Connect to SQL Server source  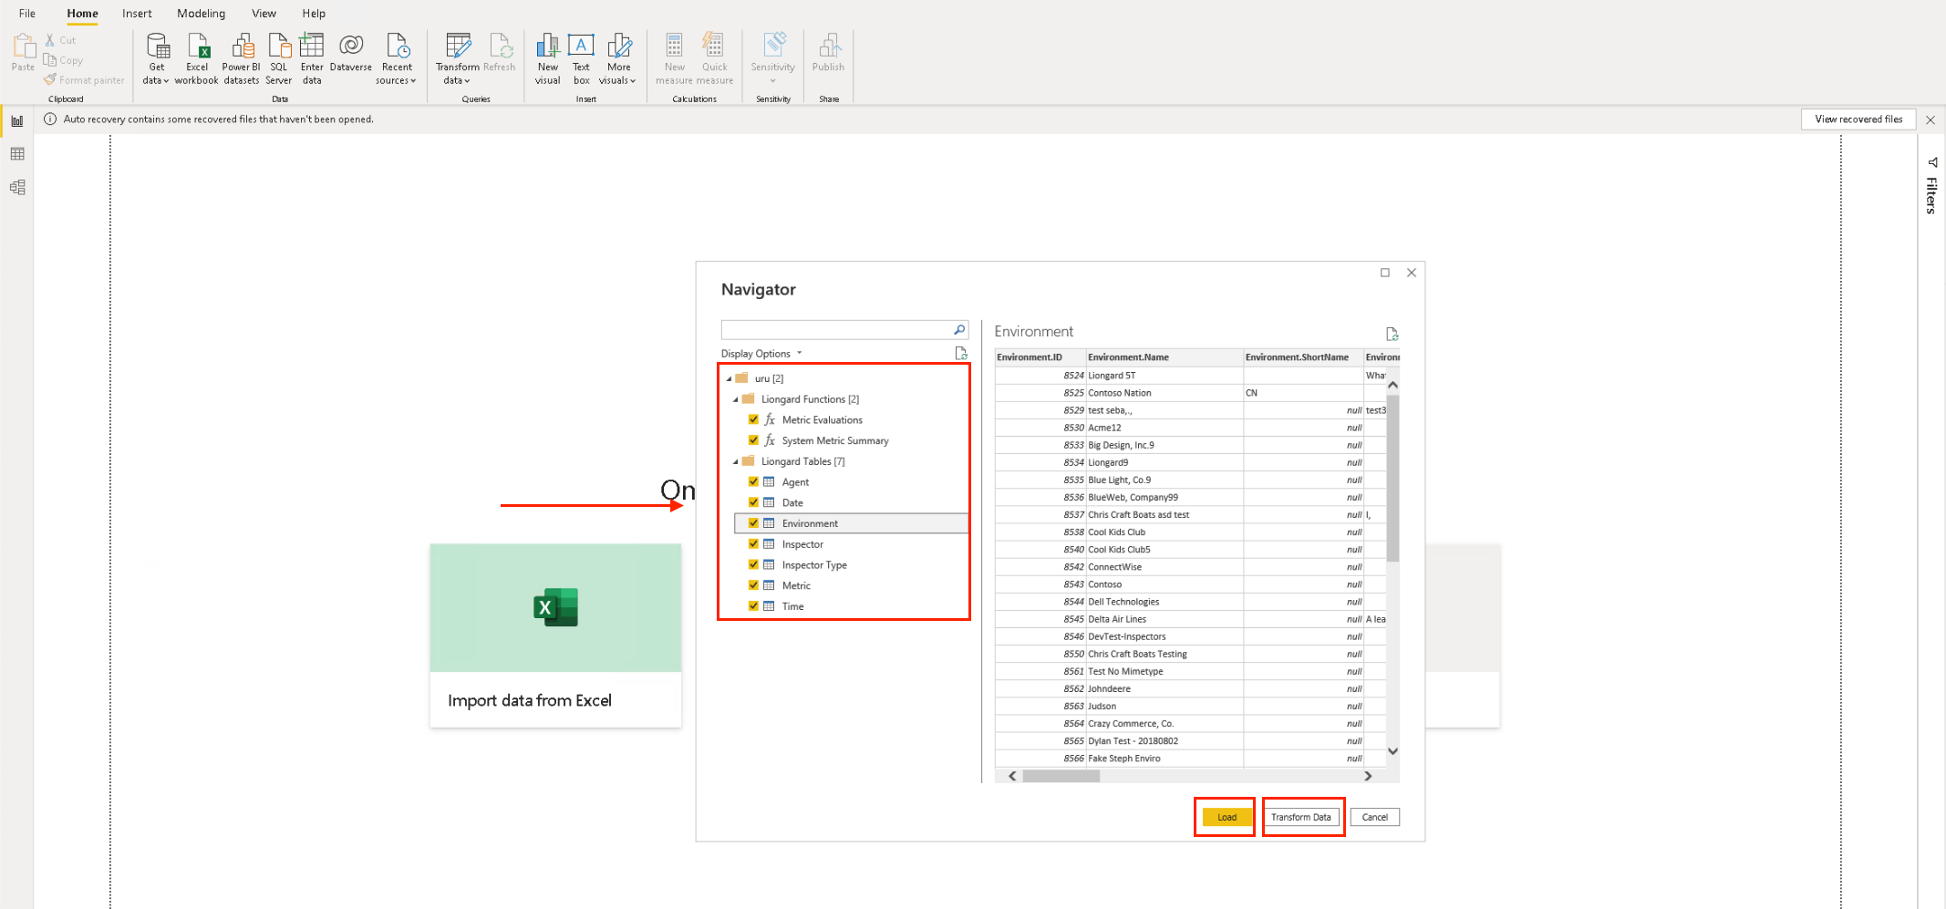click(x=279, y=59)
